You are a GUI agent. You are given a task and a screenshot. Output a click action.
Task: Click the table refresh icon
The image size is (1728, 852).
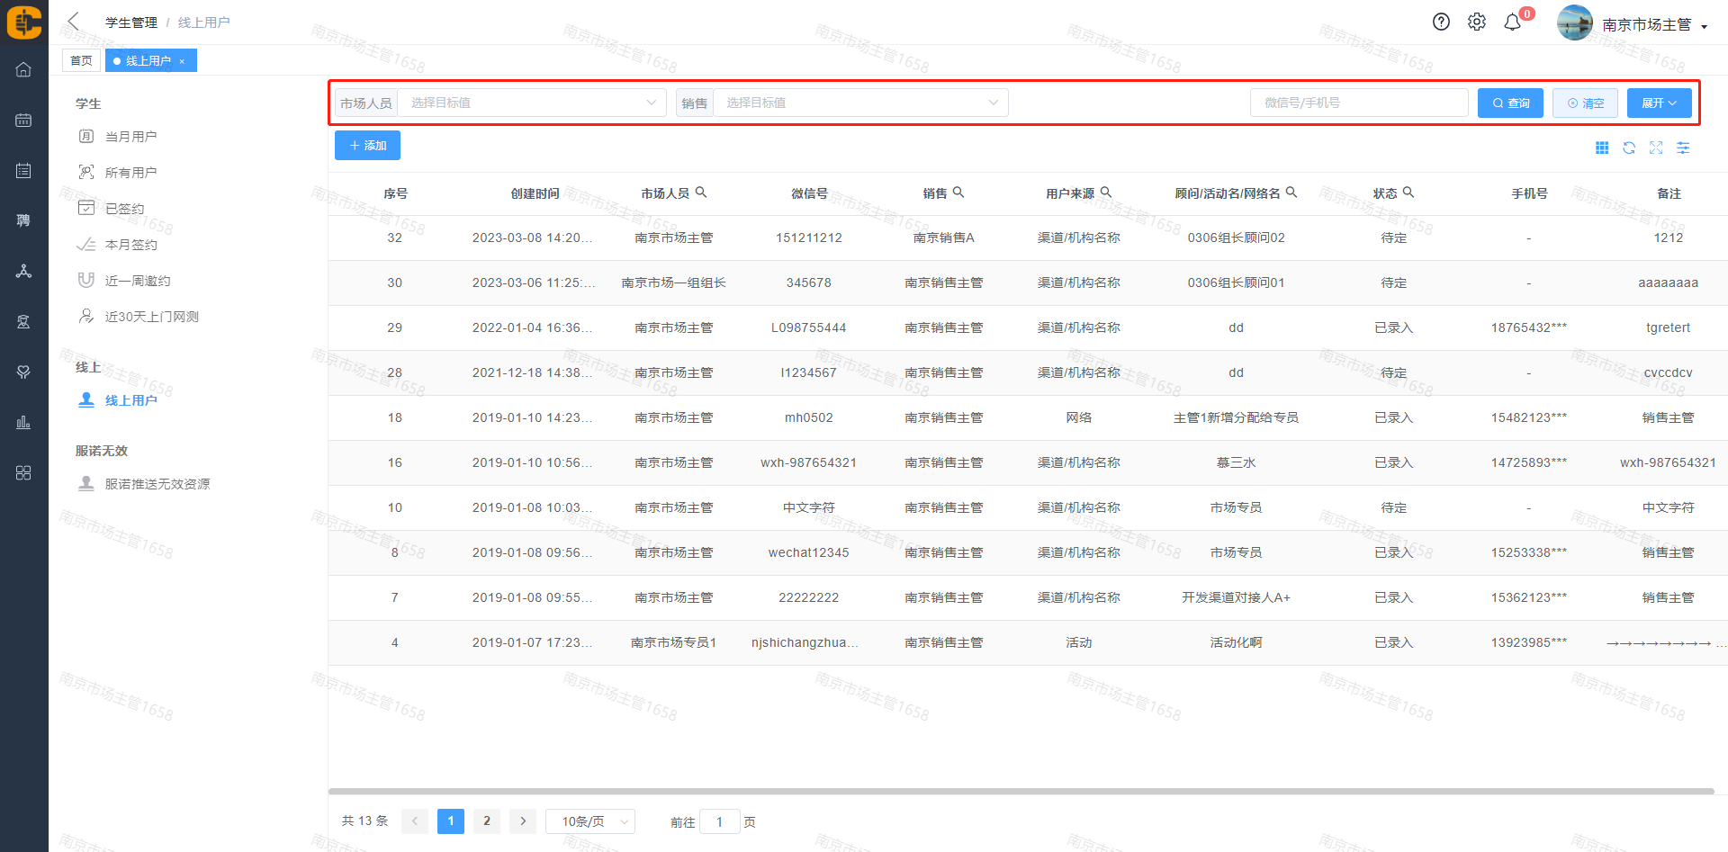pos(1629,148)
